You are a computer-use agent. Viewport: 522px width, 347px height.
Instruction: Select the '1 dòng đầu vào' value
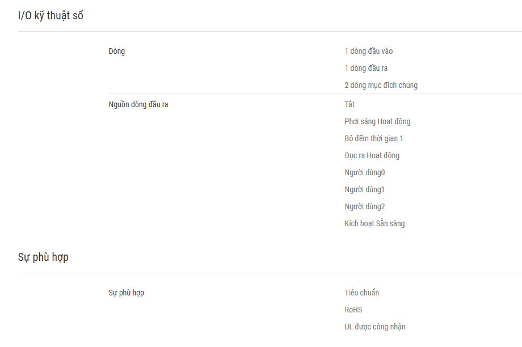369,51
